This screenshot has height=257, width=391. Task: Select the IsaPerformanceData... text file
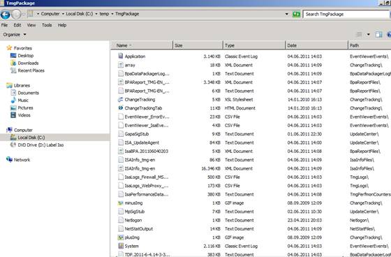[x=147, y=194]
